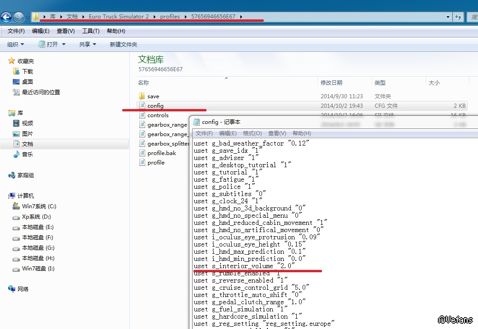
Task: Open Notepad's 帮助(H) menu
Action: click(302, 133)
